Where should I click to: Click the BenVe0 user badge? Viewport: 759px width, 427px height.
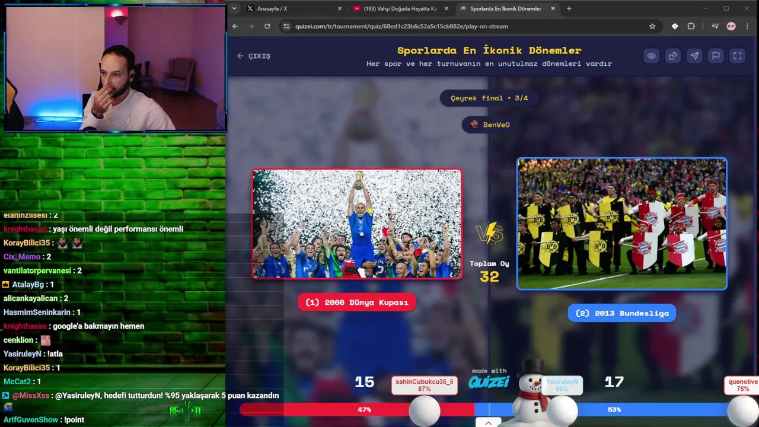pos(489,125)
